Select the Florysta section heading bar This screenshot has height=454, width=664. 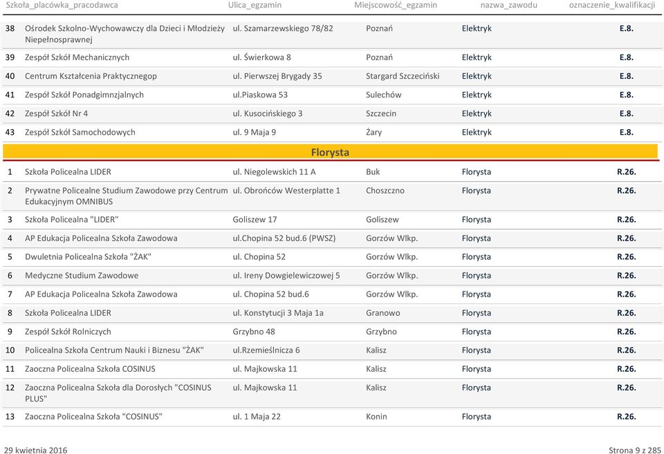click(331, 152)
